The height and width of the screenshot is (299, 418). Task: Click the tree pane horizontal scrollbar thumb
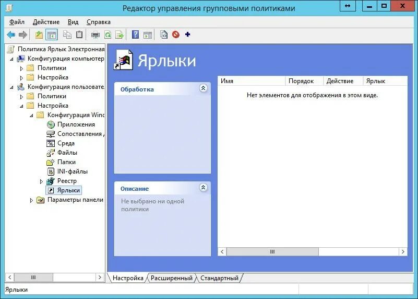pos(33,277)
